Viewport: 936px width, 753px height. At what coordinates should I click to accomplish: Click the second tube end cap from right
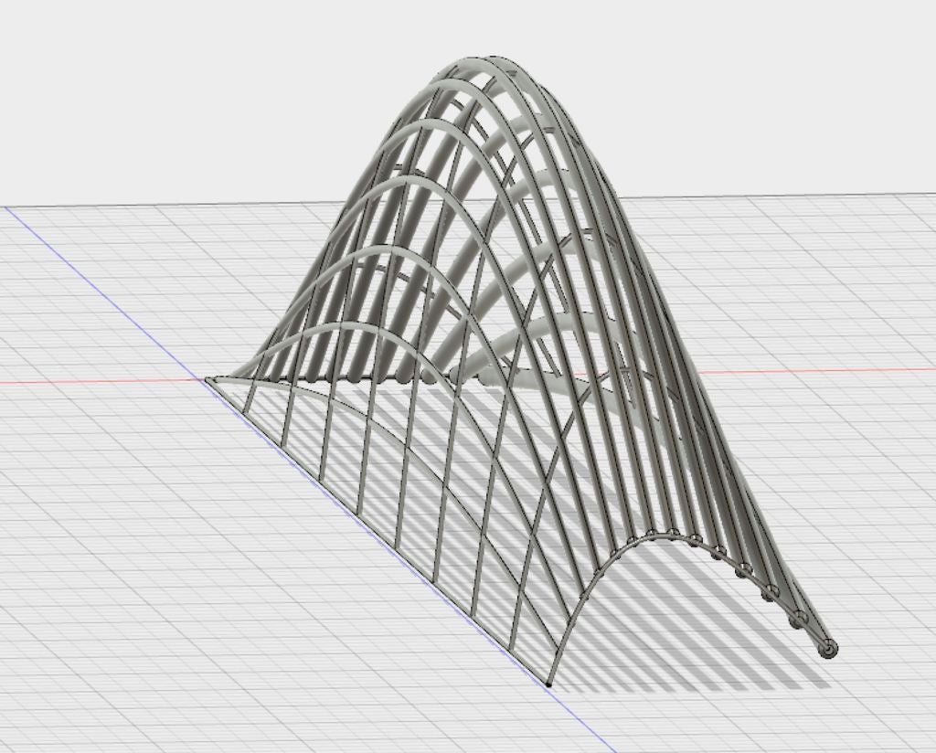(798, 620)
